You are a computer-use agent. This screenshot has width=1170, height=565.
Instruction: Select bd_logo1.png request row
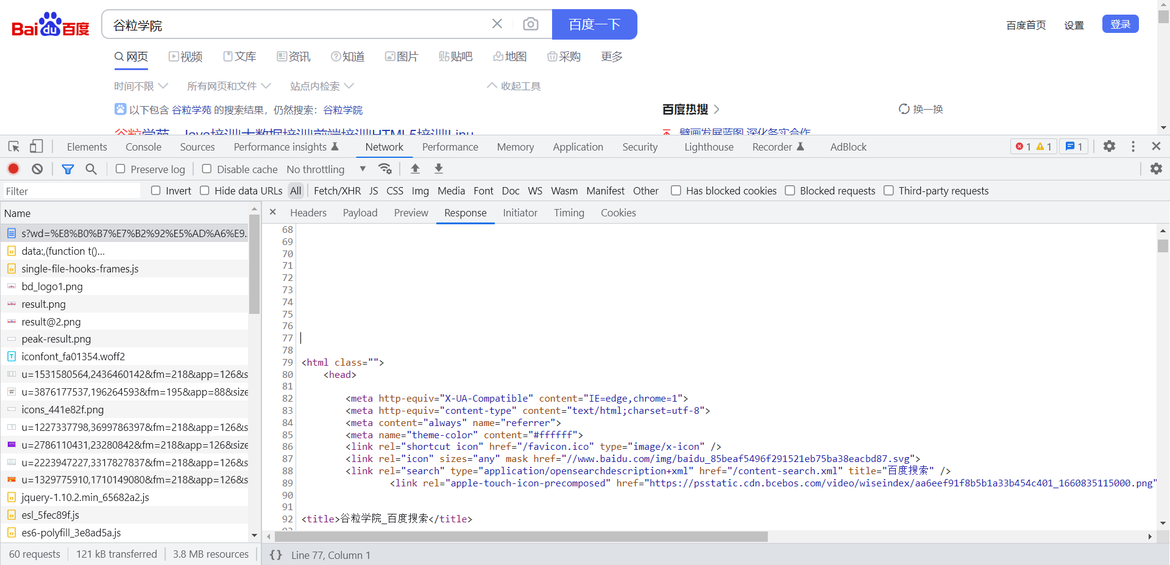(x=124, y=286)
